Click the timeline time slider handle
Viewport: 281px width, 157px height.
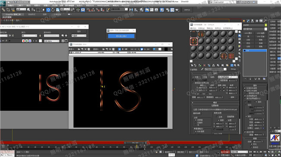(x=135, y=143)
